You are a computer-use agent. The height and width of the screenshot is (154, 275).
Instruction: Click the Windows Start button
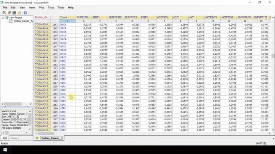(5, 150)
